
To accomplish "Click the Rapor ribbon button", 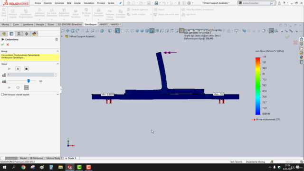I will (x=159, y=9).
